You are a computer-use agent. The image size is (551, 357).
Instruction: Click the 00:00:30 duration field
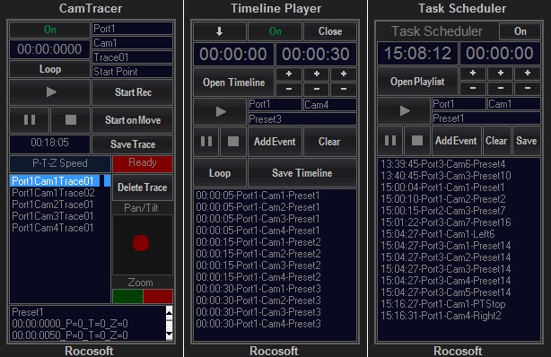[x=316, y=54]
